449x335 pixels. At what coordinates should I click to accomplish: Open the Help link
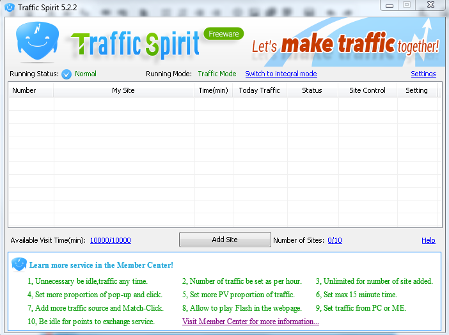[x=428, y=240]
